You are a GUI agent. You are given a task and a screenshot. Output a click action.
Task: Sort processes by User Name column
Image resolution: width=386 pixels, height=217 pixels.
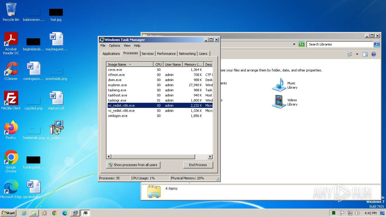pyautogui.click(x=173, y=64)
